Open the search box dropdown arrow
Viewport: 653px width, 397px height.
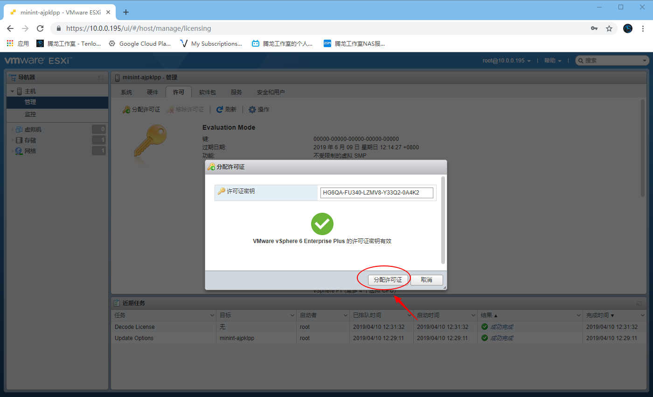coord(645,61)
